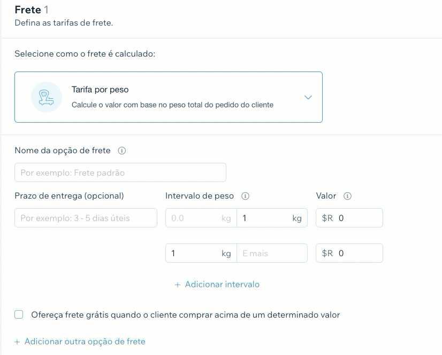Click plus icon before Adicionar outra opção
Screen dimensions: 442x355
coord(17,342)
